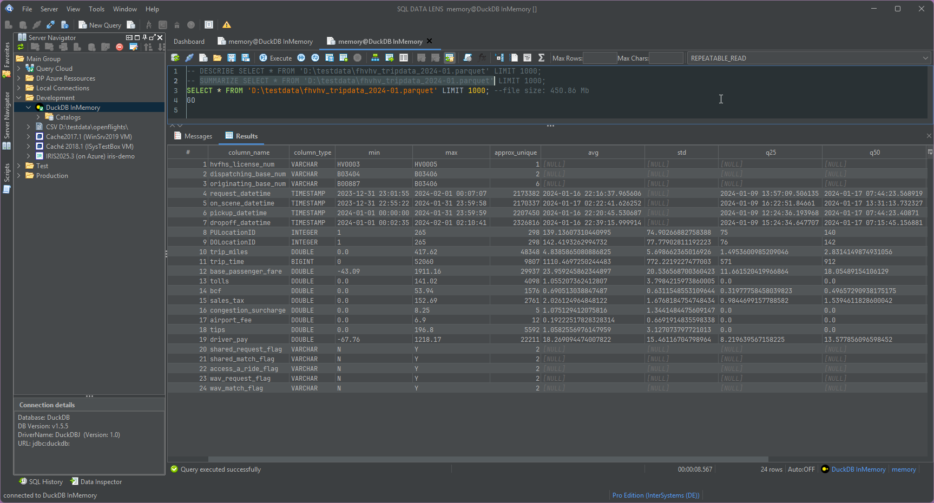934x503 pixels.
Task: Expand the Production folder
Action: 19,176
